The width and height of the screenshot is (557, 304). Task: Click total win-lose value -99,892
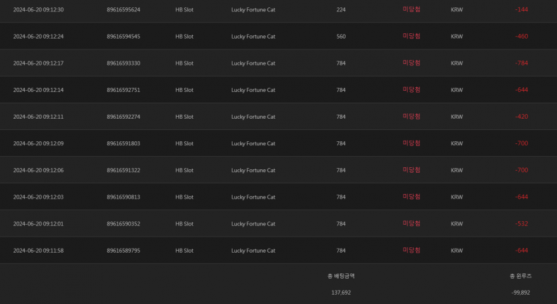coord(521,293)
